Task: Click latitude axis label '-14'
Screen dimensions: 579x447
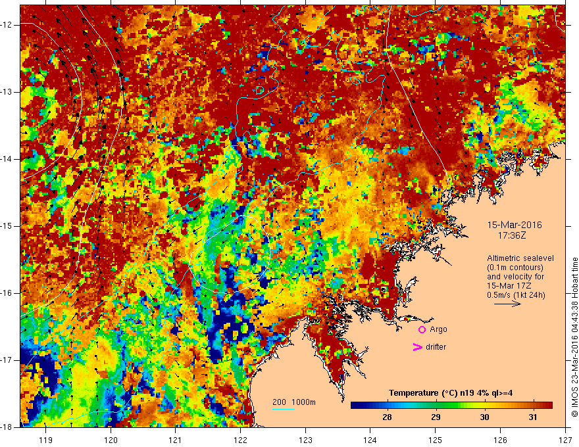Action: 7,159
